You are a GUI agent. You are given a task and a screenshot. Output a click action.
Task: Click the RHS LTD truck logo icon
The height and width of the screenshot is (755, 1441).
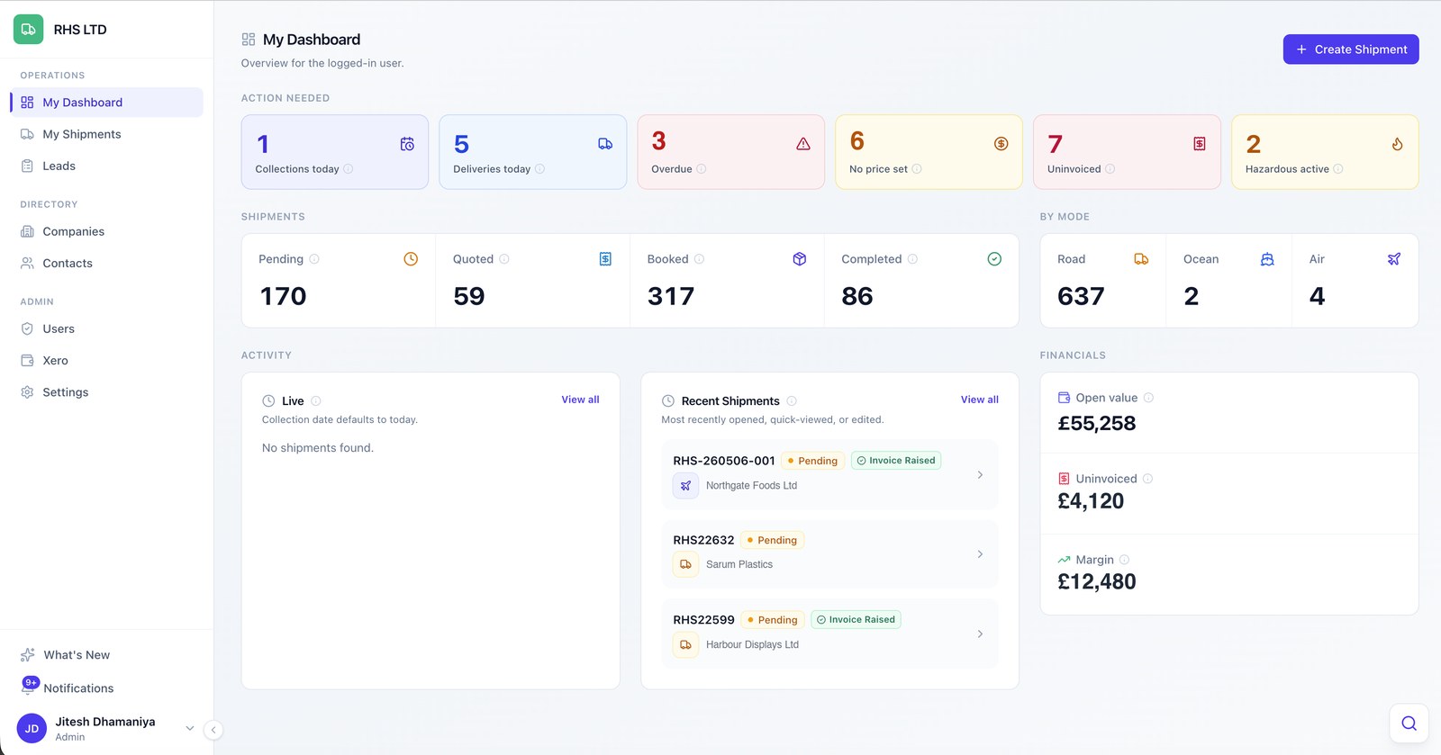pos(28,29)
